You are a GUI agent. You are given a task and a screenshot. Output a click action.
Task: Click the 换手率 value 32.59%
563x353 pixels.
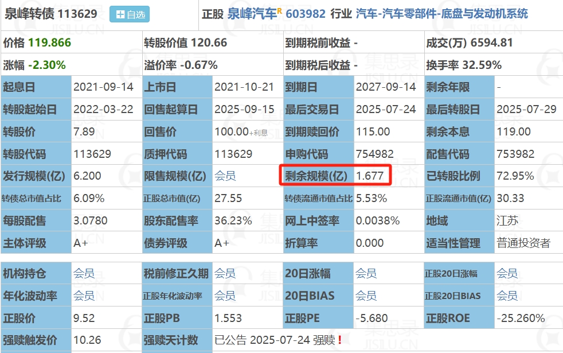point(482,65)
